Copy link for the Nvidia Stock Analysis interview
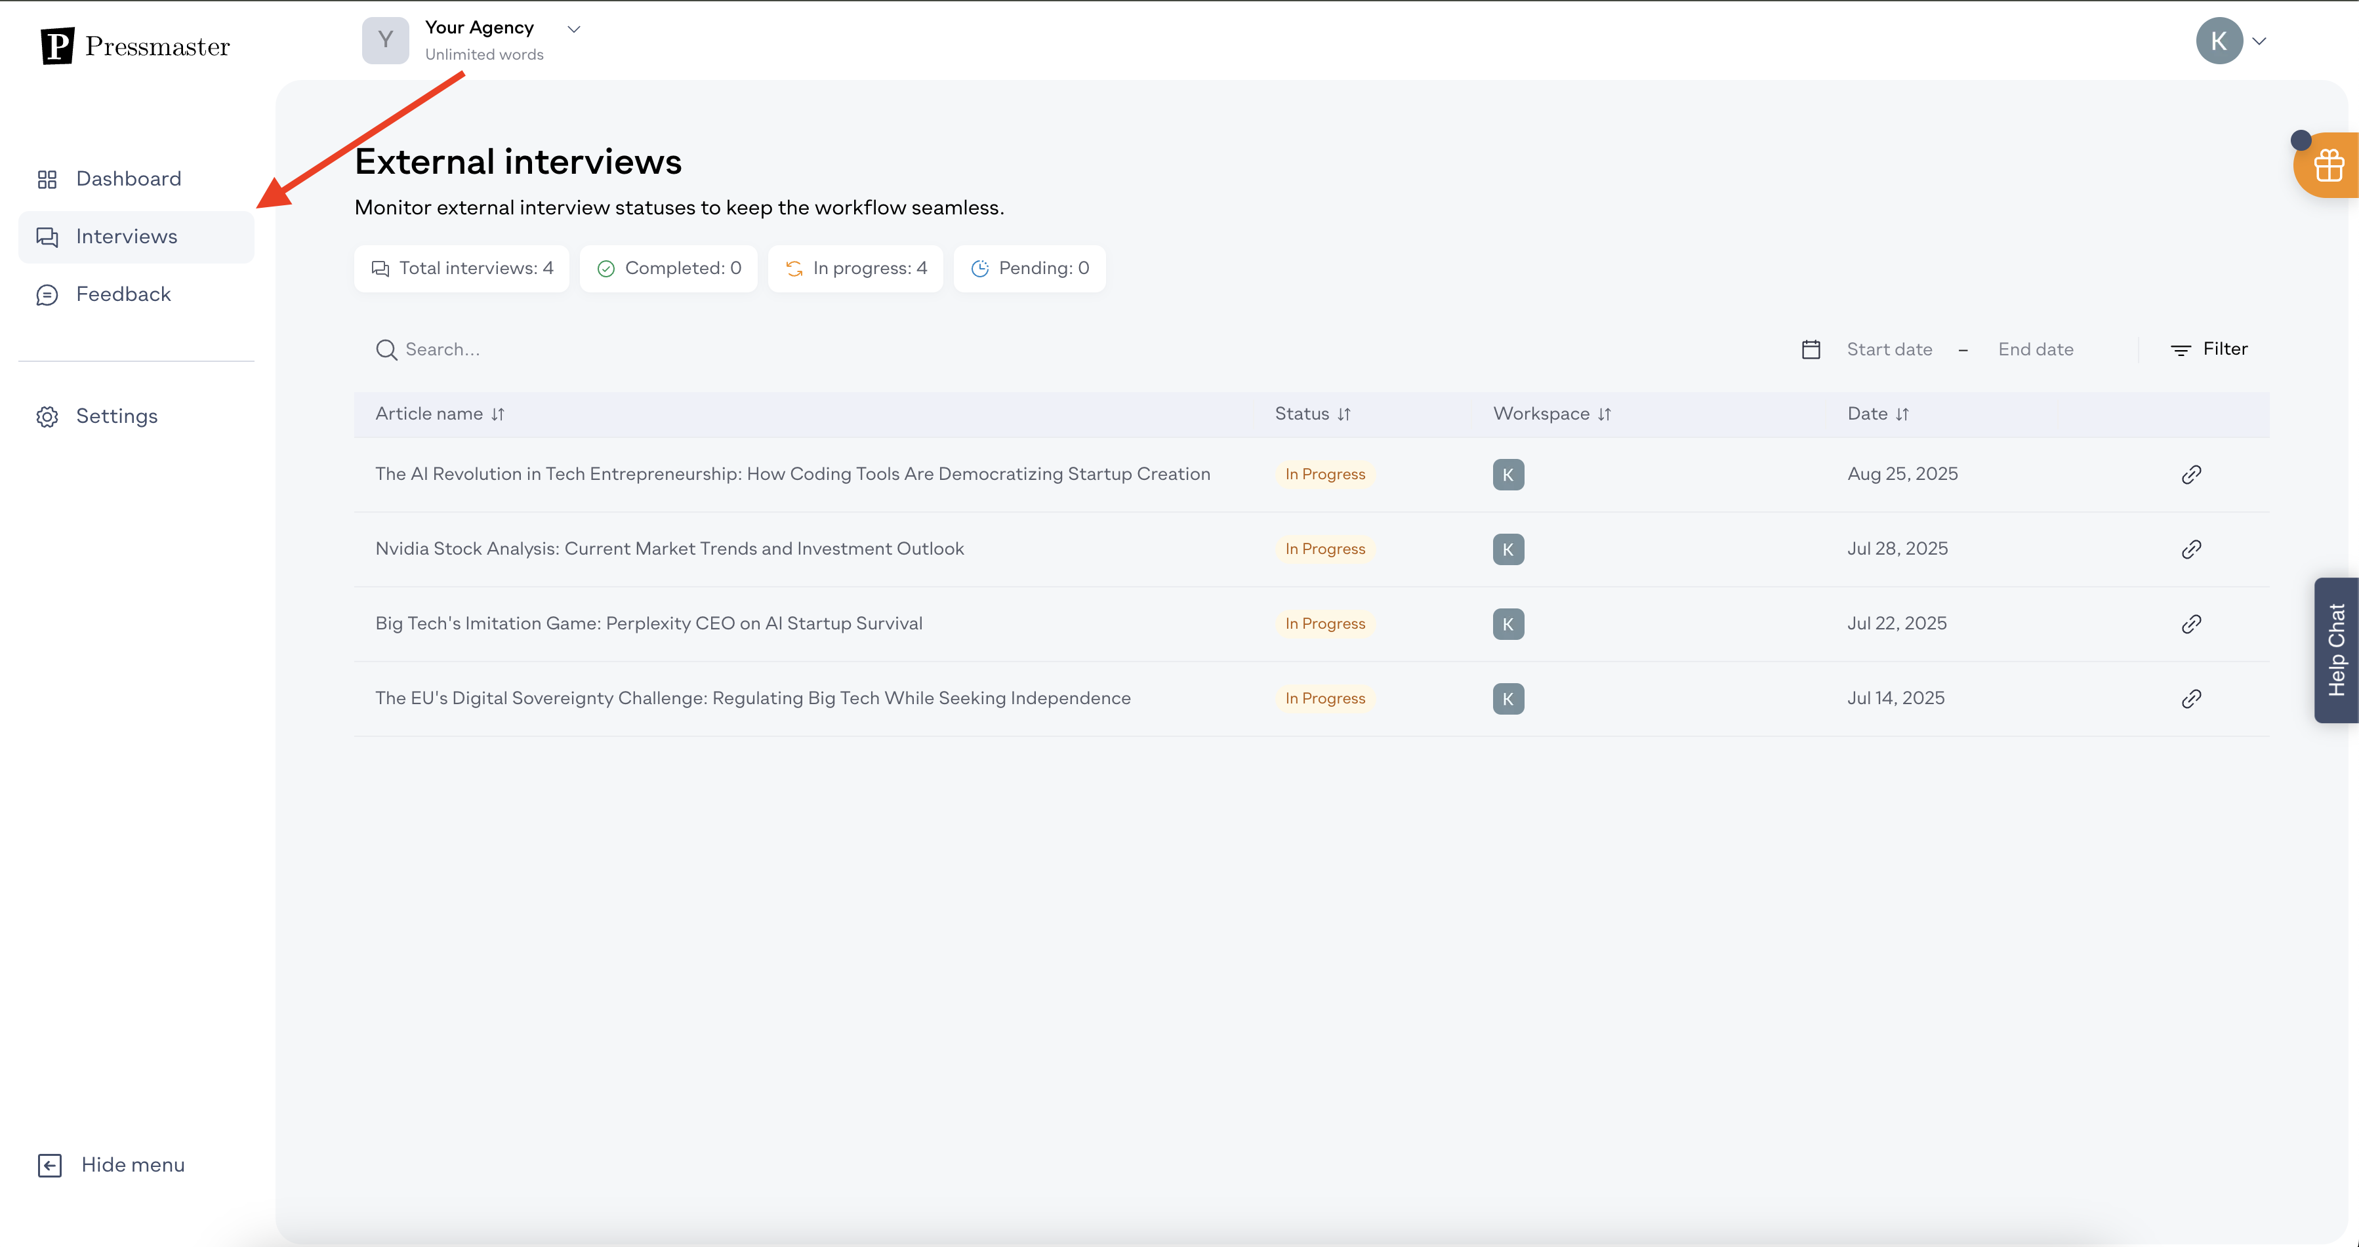2359x1247 pixels. pos(2190,549)
